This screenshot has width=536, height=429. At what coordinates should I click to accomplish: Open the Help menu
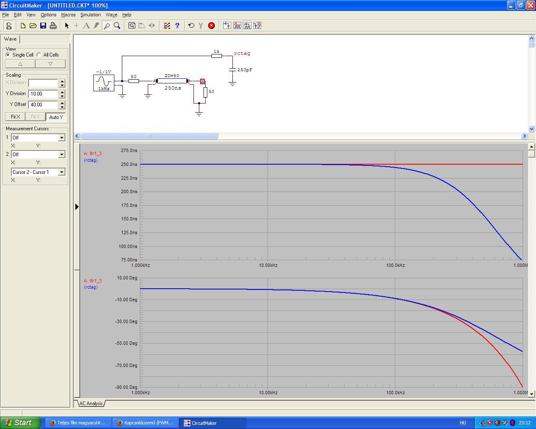coord(126,15)
